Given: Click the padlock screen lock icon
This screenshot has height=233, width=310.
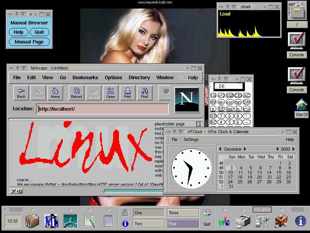Looking at the screenshot, I should coord(125,213).
